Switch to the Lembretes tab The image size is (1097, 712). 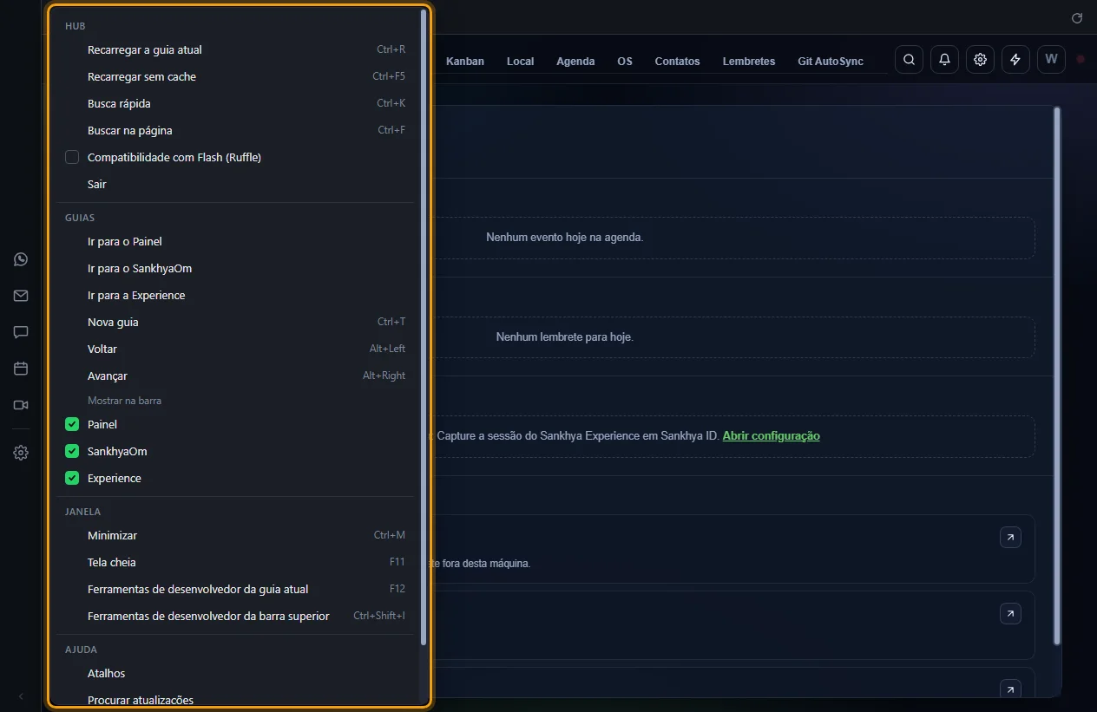pyautogui.click(x=749, y=62)
